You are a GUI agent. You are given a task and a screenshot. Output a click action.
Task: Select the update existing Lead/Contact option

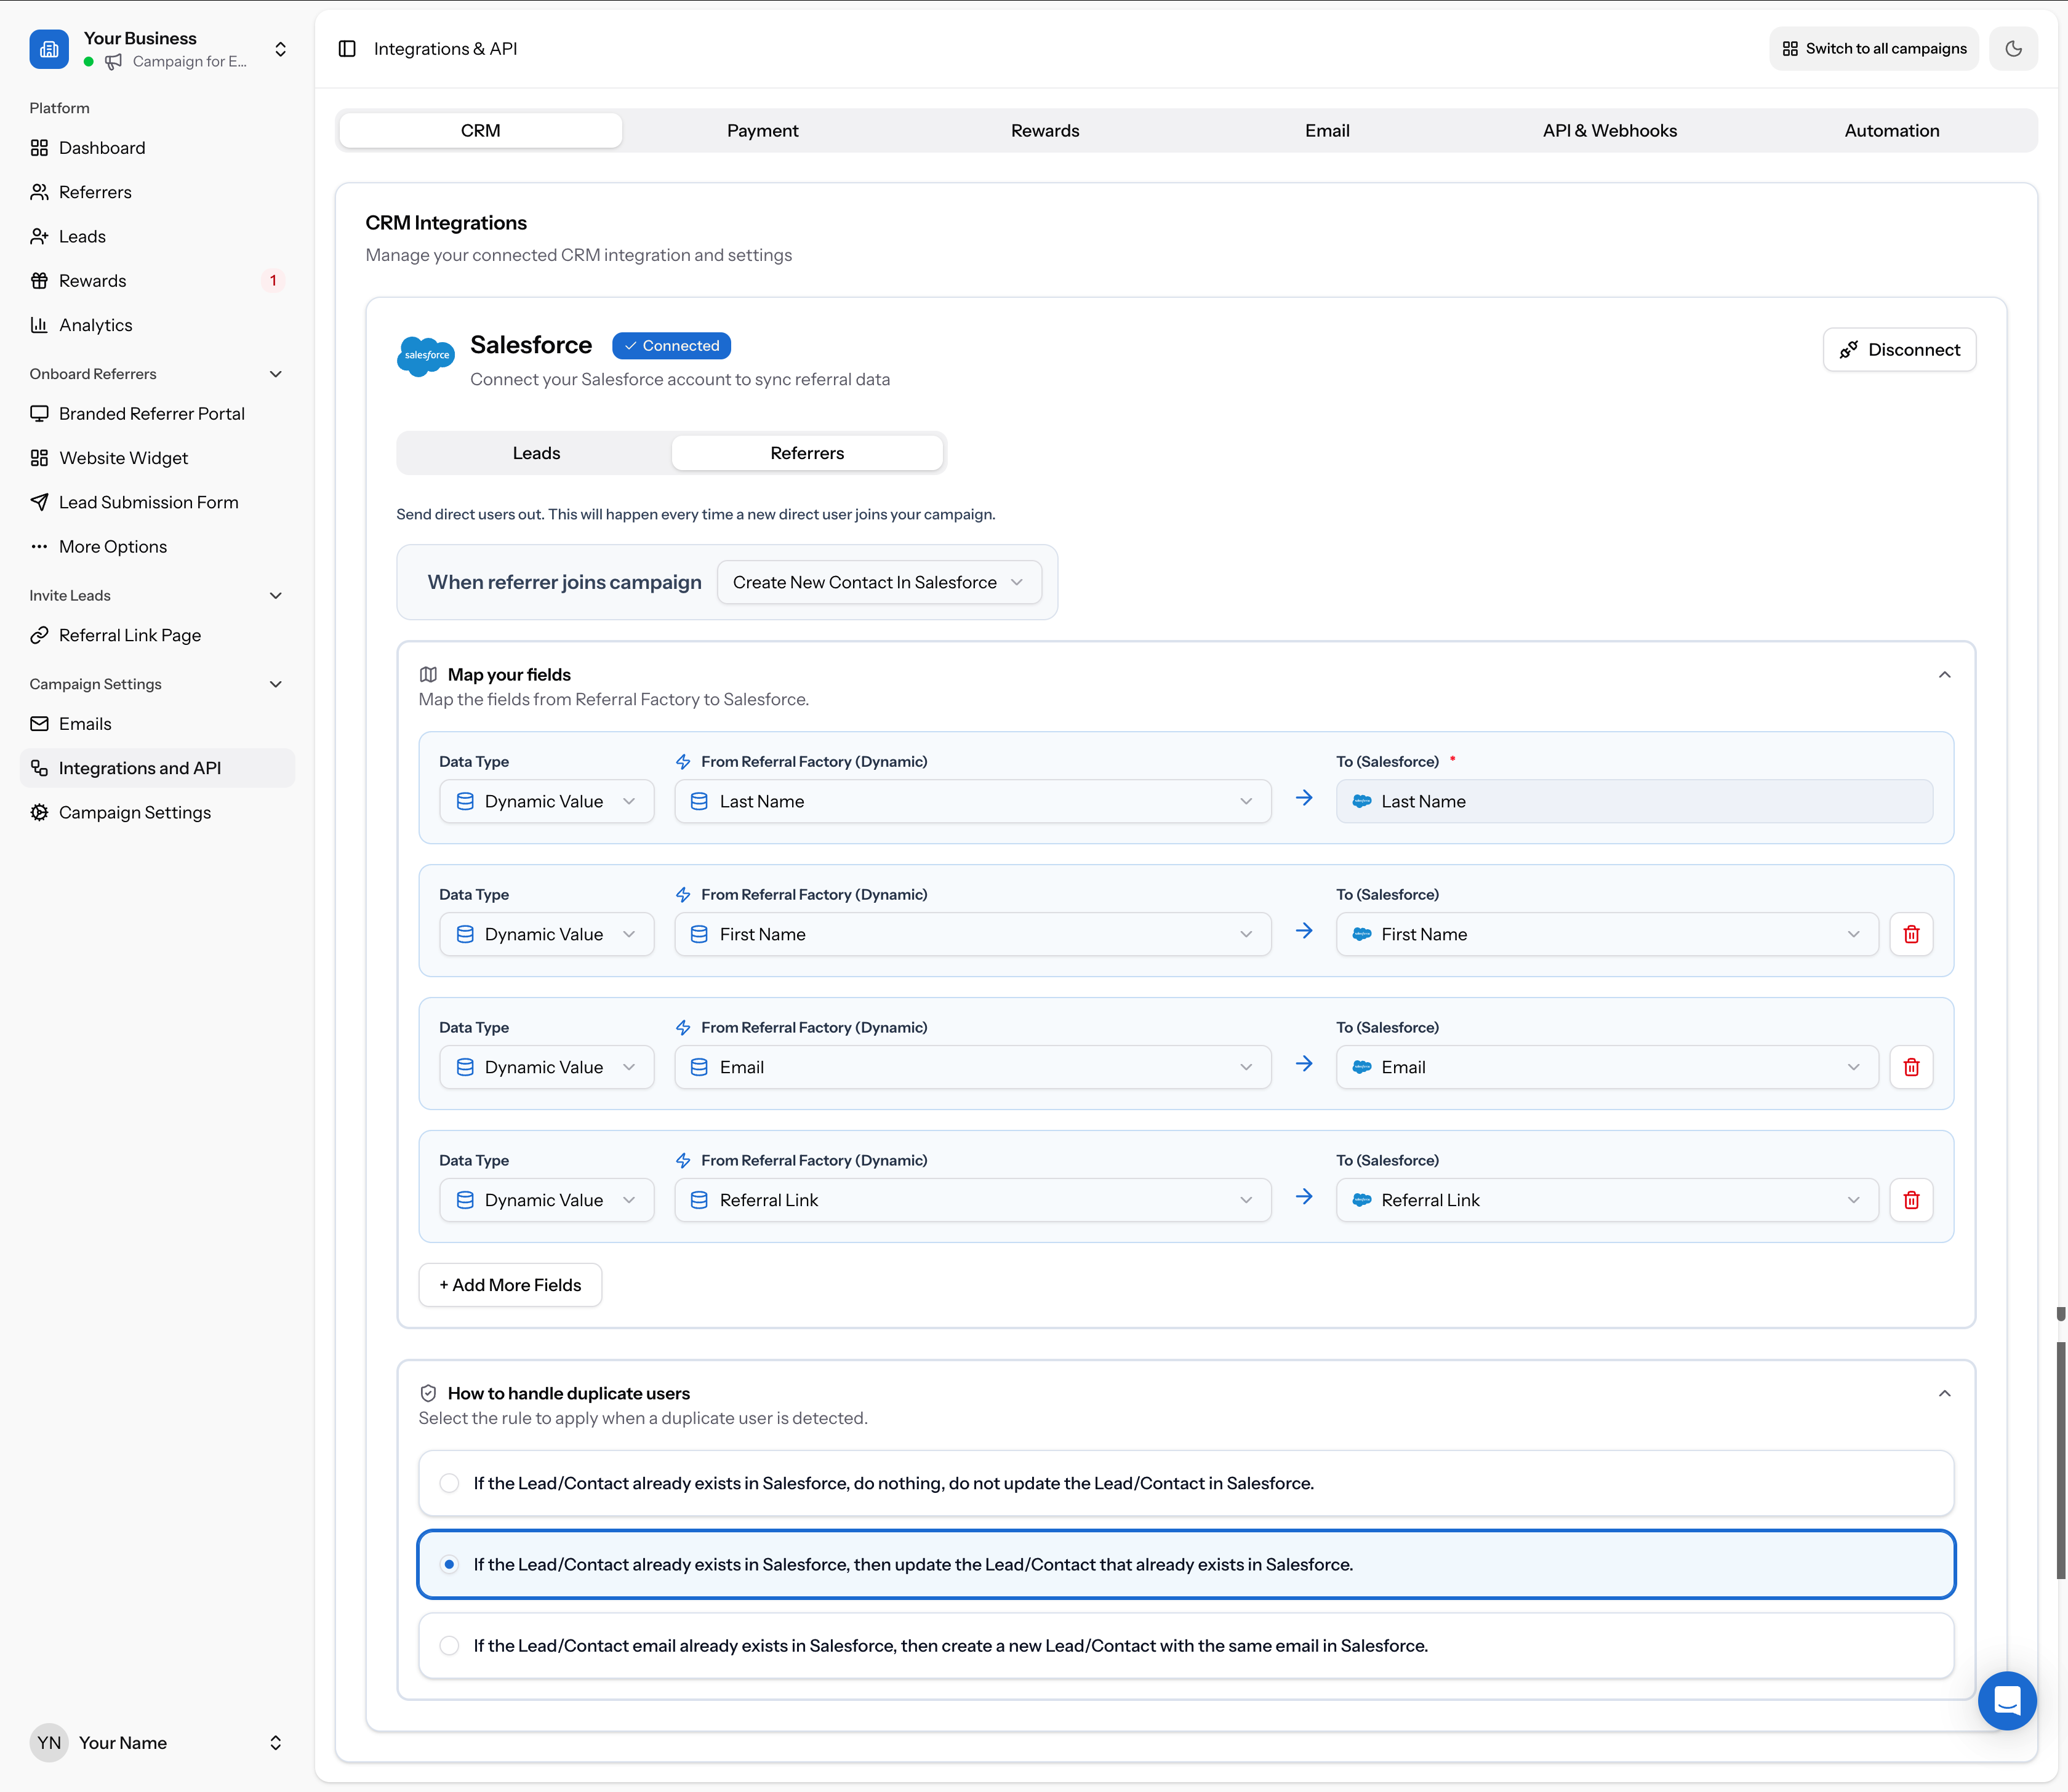[x=450, y=1564]
